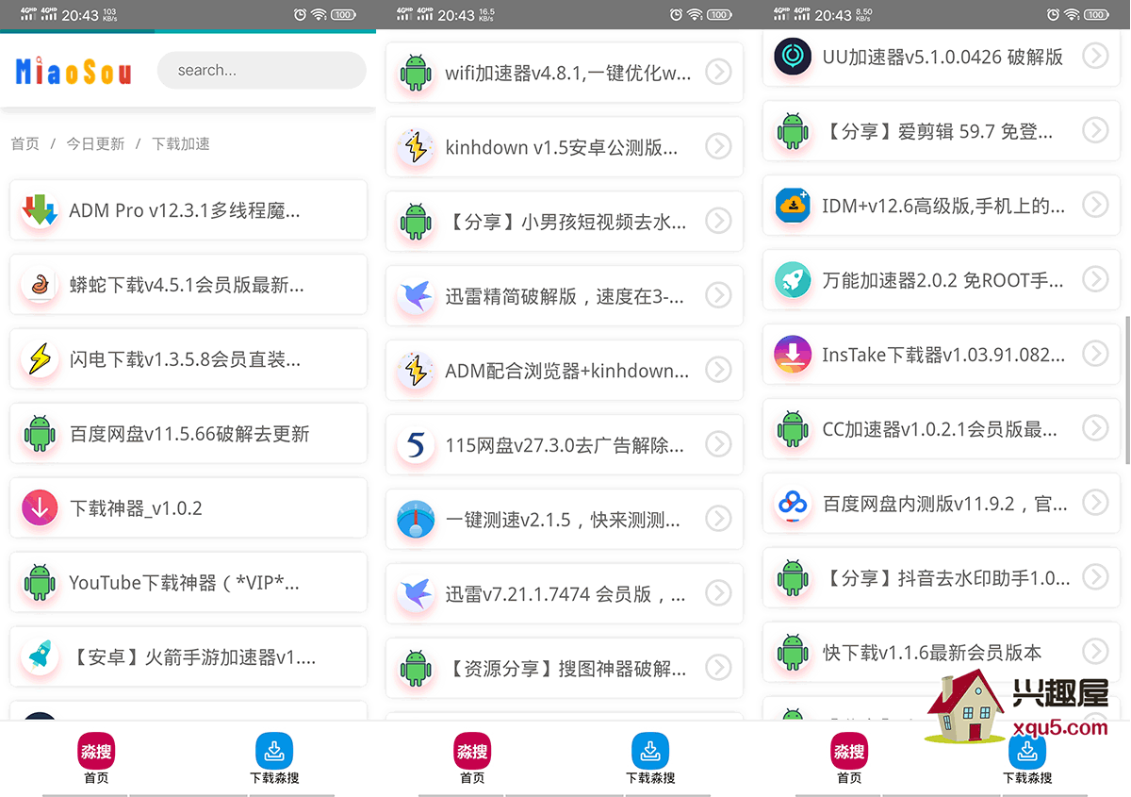Viewport: 1131px width, 797px height.
Task: Open chevron for 115网盘v27.3.0 entry
Action: coord(718,443)
